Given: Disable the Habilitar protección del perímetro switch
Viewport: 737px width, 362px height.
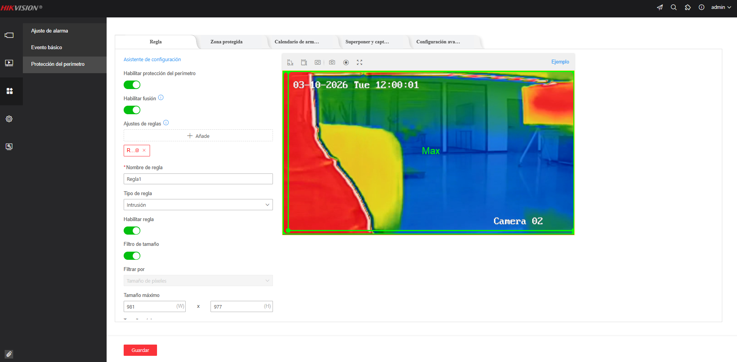Looking at the screenshot, I should (132, 85).
